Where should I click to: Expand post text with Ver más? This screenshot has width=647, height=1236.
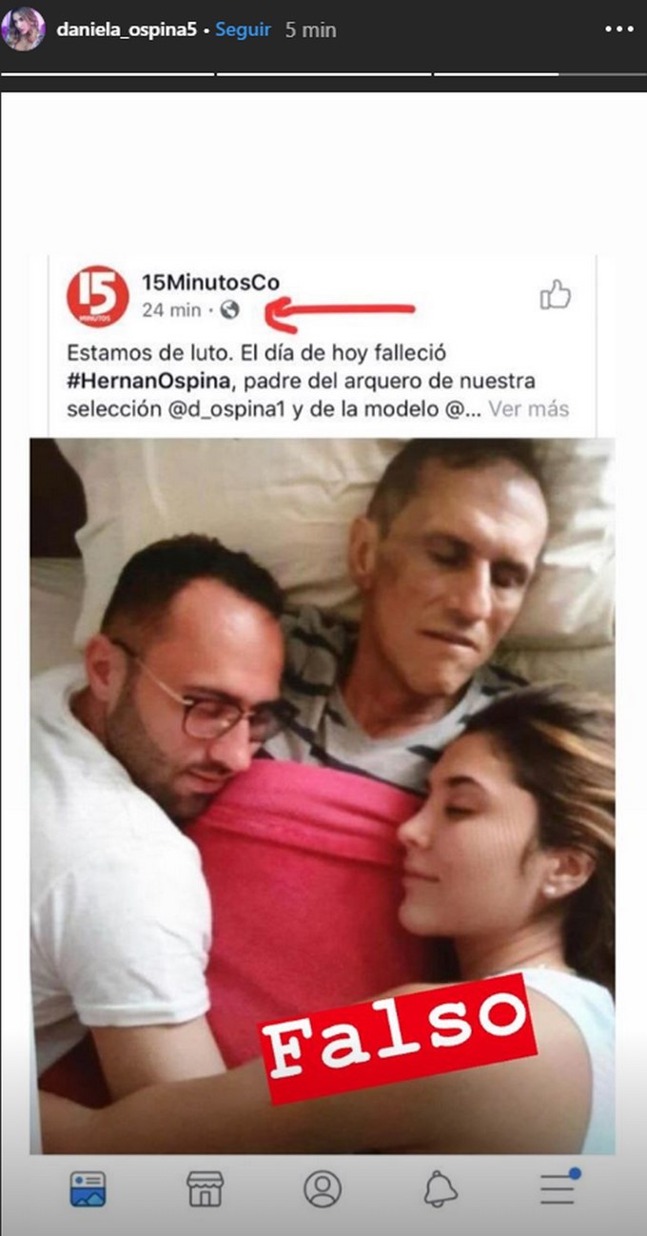coord(529,409)
